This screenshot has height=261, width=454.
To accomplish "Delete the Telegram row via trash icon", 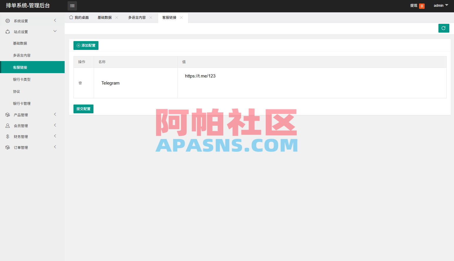I will (x=80, y=83).
